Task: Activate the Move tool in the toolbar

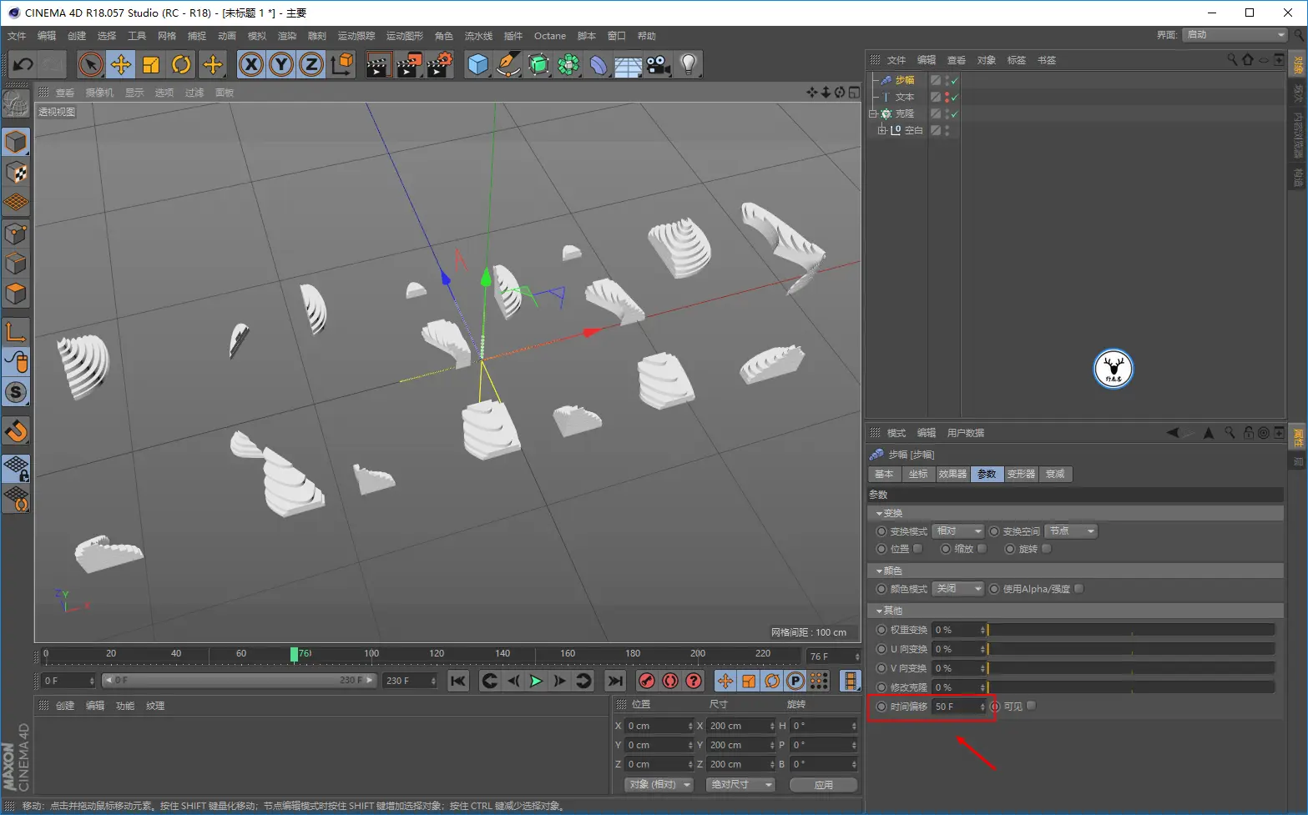Action: pyautogui.click(x=121, y=64)
